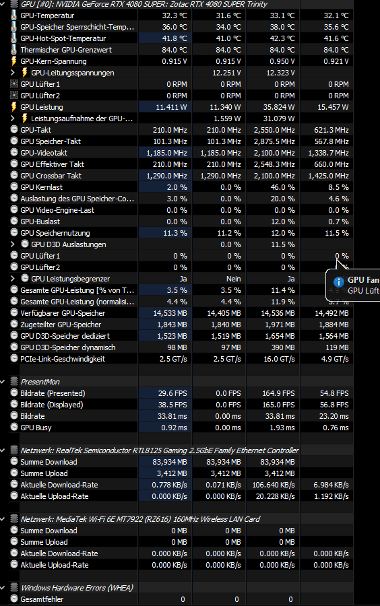Image resolution: width=380 pixels, height=606 pixels.
Task: Click the 164.9 FPS maximum value
Action: (x=278, y=393)
